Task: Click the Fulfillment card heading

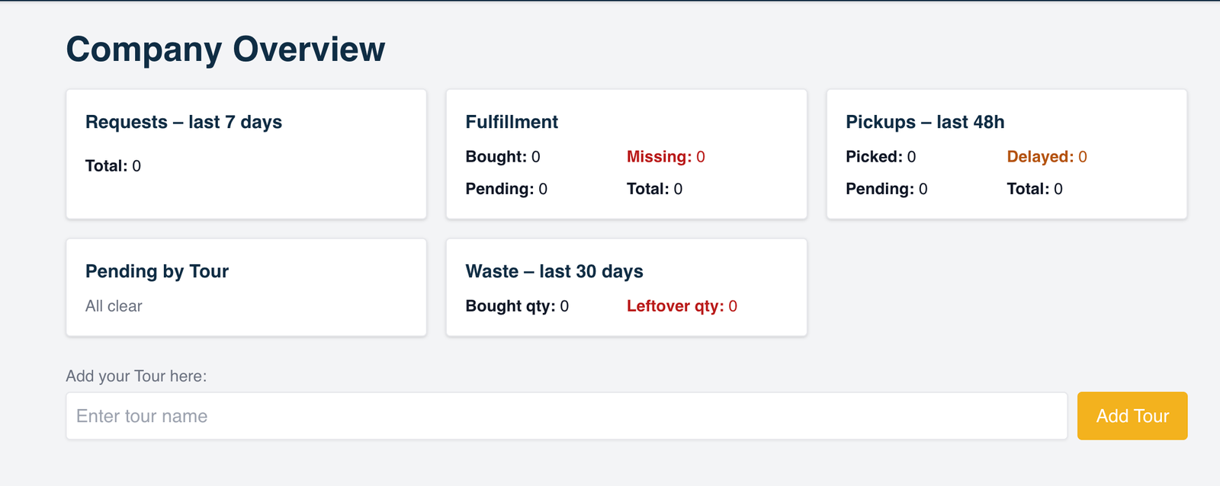Action: pos(512,123)
